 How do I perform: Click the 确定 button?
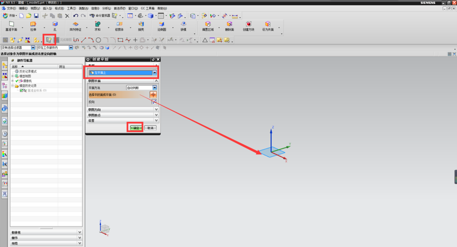pos(135,128)
